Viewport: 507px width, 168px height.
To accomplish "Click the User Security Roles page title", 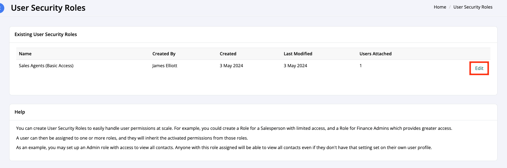I will [x=48, y=8].
